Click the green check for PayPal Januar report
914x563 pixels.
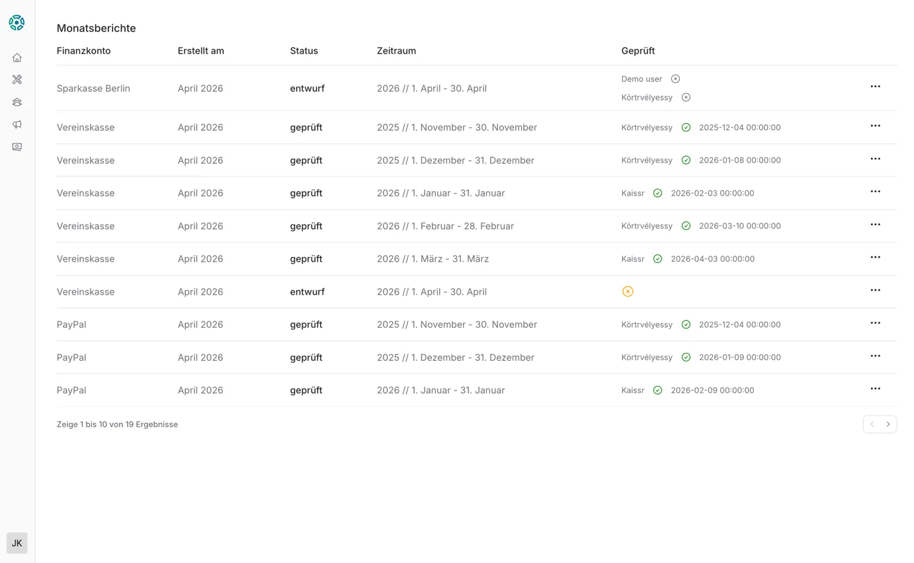(657, 391)
